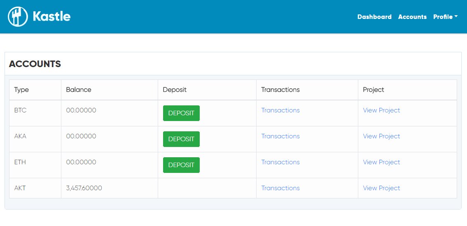
Task: Click the Transactions column header
Action: [x=280, y=90]
